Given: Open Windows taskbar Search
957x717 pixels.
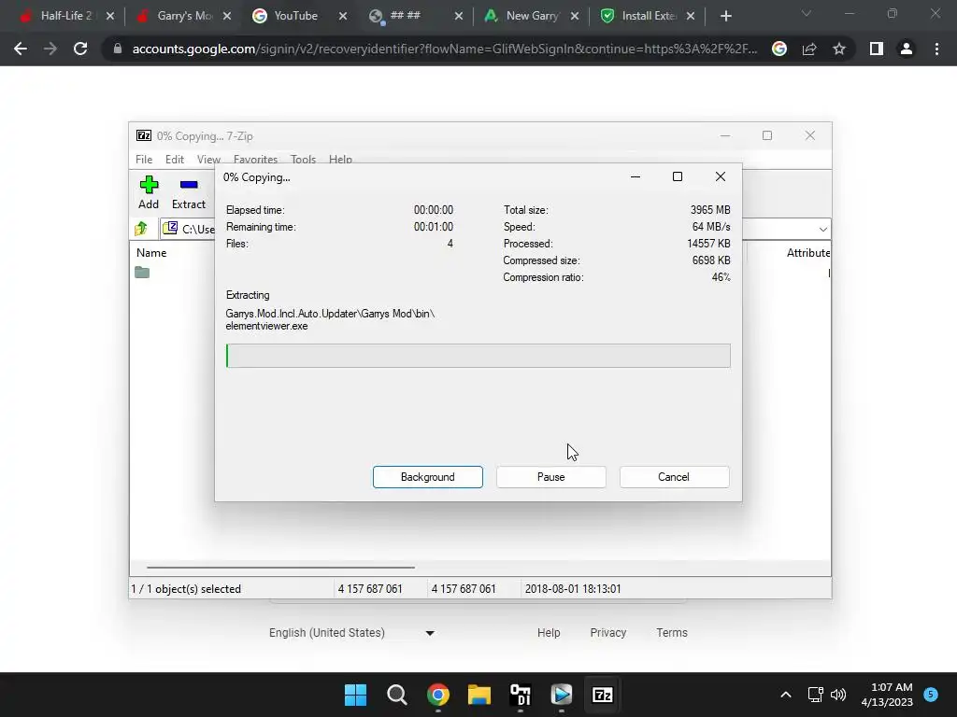Looking at the screenshot, I should pos(396,695).
